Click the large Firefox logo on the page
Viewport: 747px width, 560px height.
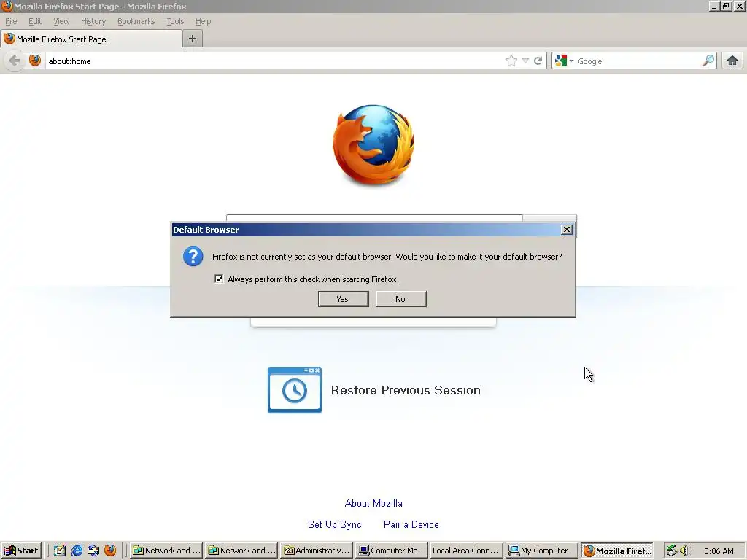373,145
